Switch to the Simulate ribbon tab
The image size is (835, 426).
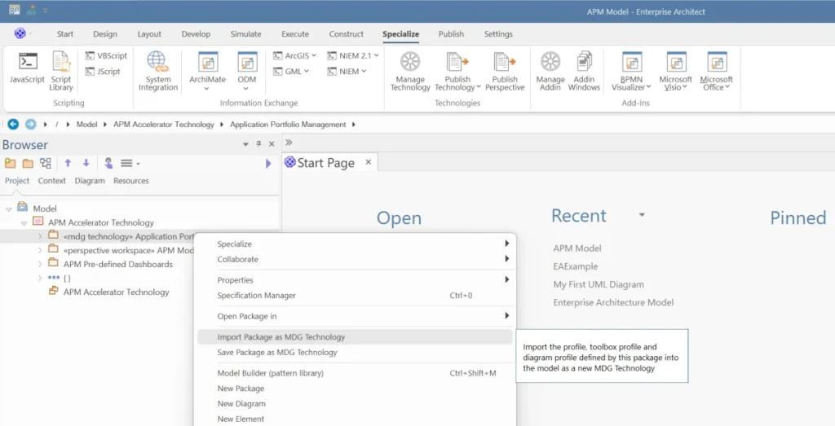click(x=245, y=34)
